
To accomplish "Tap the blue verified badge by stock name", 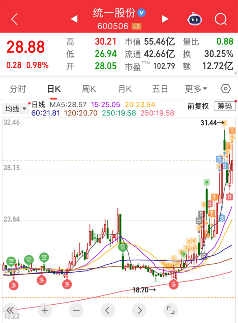I will pyautogui.click(x=141, y=13).
